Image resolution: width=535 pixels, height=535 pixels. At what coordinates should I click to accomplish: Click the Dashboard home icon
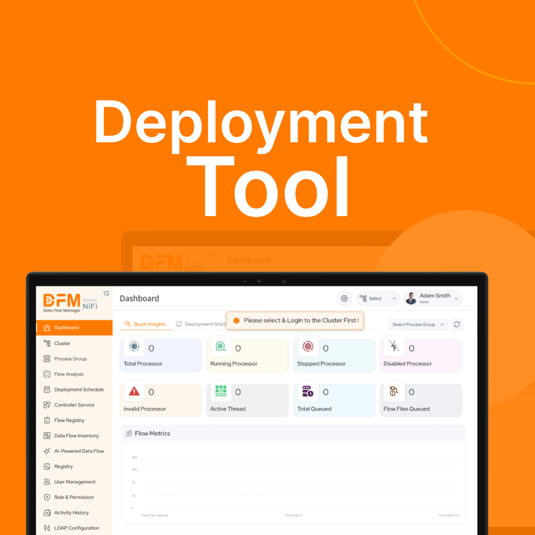47,327
